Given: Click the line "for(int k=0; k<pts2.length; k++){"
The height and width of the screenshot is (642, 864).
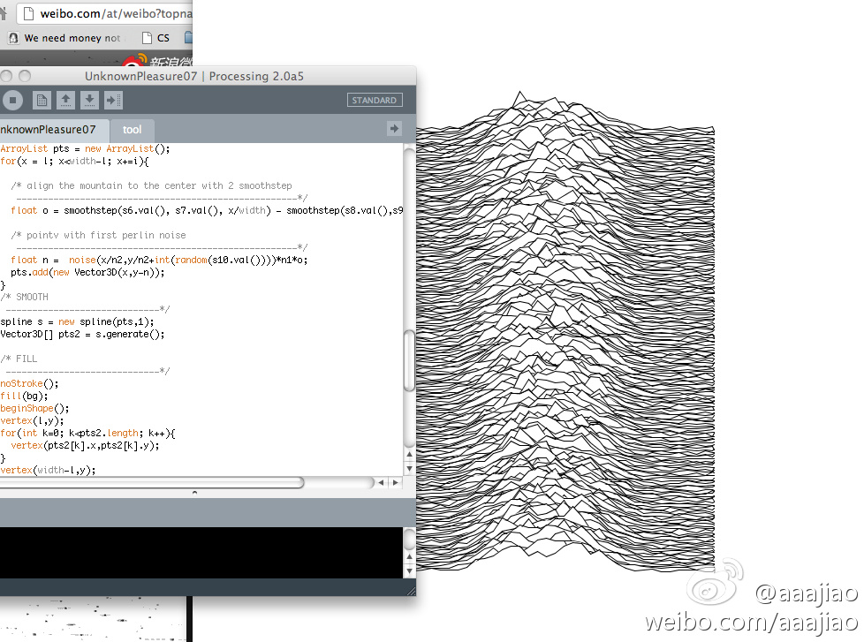Looking at the screenshot, I should (x=87, y=434).
